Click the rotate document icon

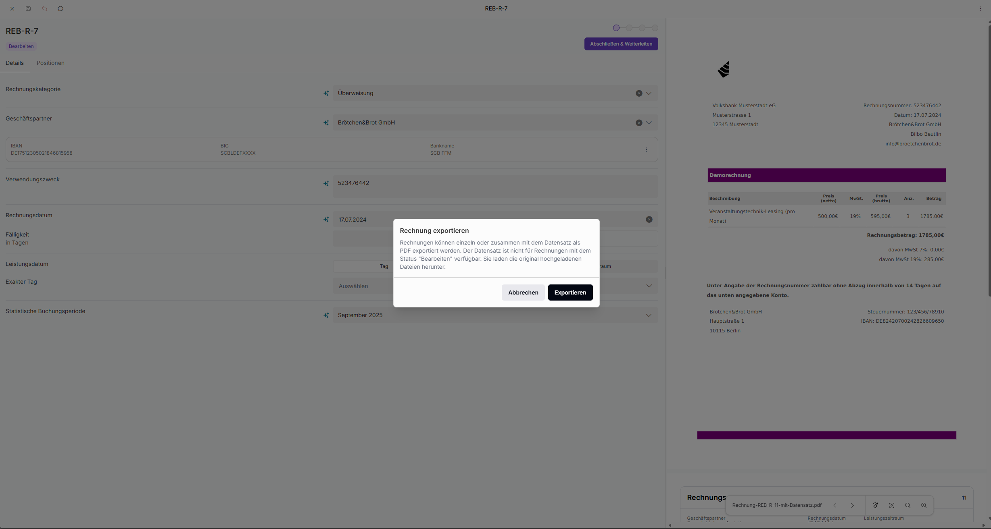point(875,505)
